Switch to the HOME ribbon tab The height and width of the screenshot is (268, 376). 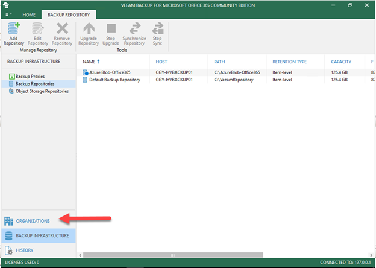(x=29, y=15)
